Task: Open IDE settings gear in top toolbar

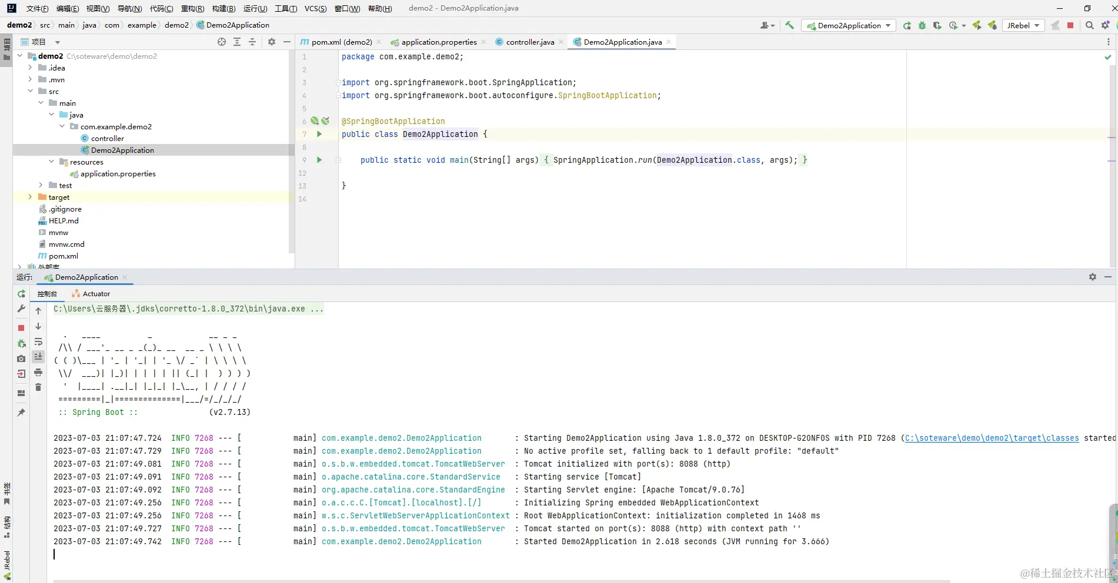Action: coord(1105,25)
